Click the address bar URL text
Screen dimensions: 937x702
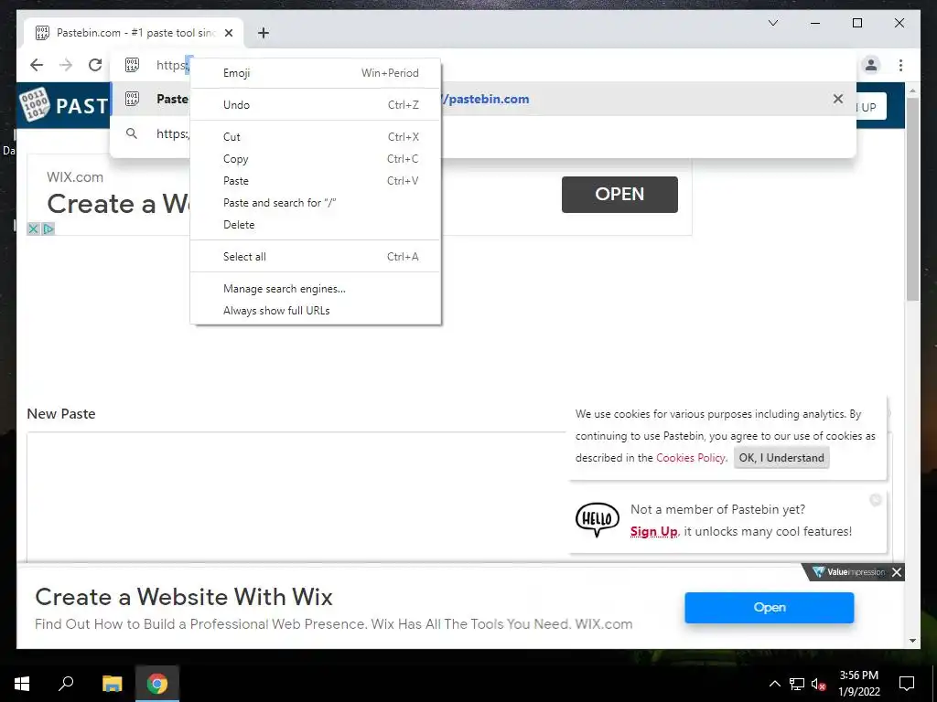pyautogui.click(x=173, y=65)
